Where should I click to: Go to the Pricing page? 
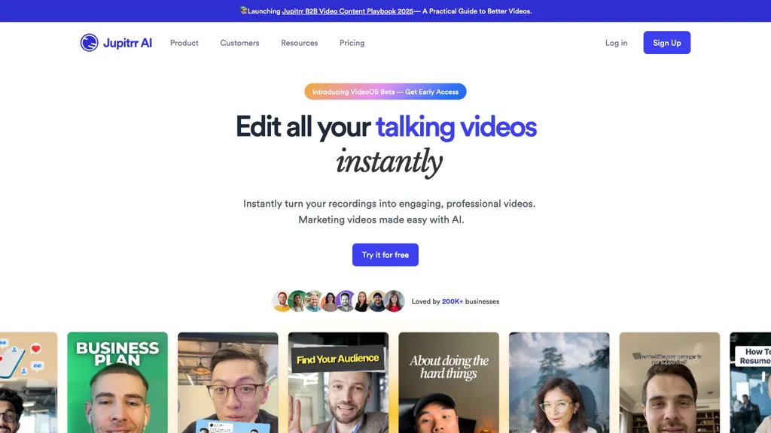[352, 43]
